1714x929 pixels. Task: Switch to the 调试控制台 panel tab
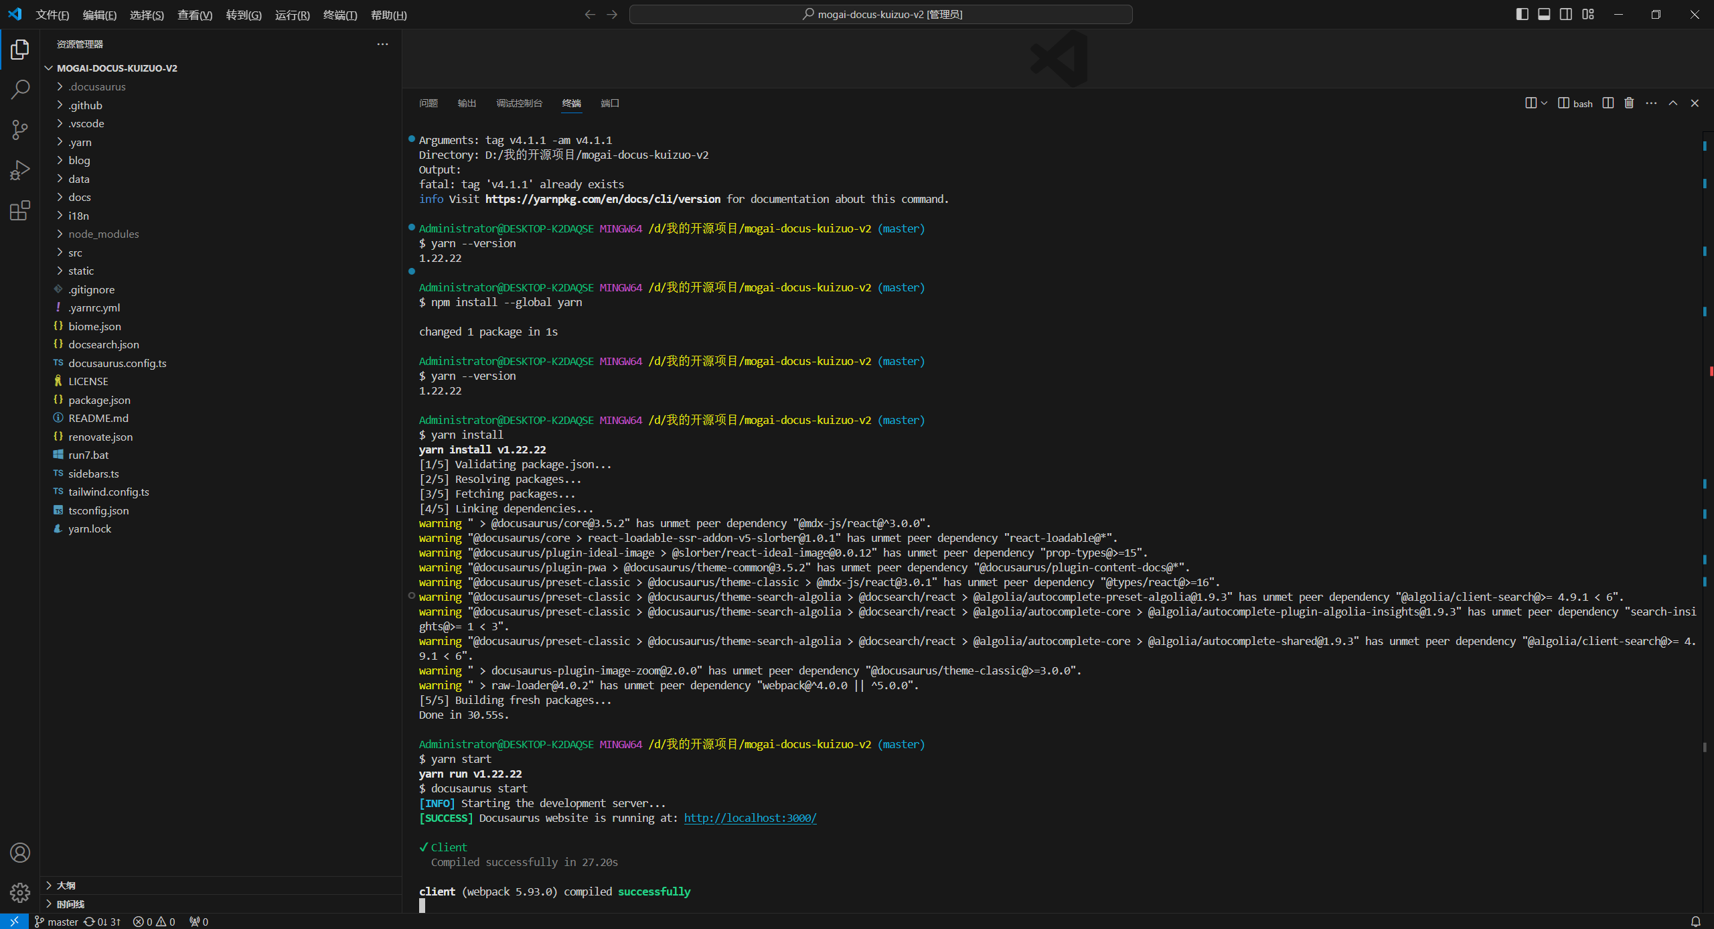click(519, 103)
